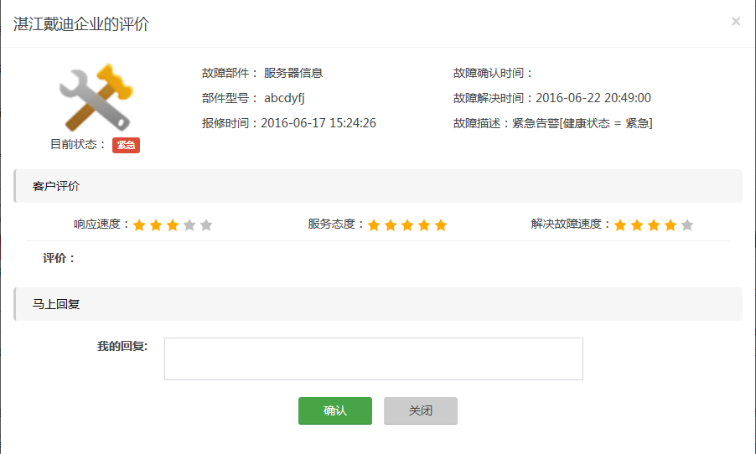The width and height of the screenshot is (756, 454).
Task: Click the fault description 紧急告警[健康状态 = 紧急]
Action: point(583,123)
